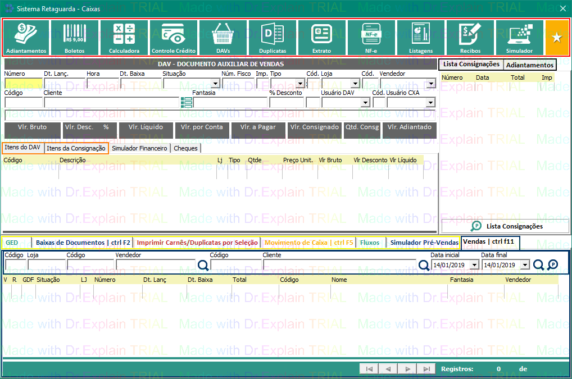Open the Vendedor combo box in DAV header
572x379 pixels.
(431, 84)
